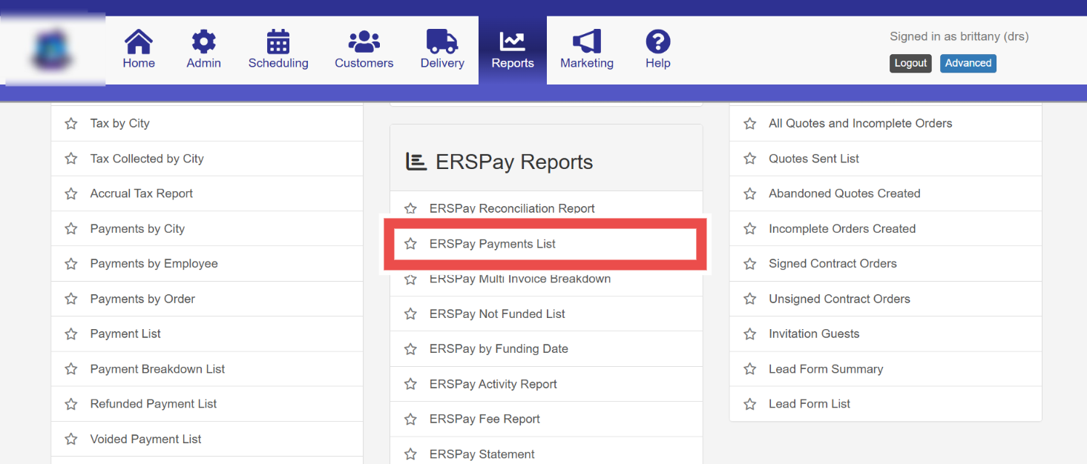Viewport: 1087px width, 464px height.
Task: Click the Logout button
Action: coord(910,63)
